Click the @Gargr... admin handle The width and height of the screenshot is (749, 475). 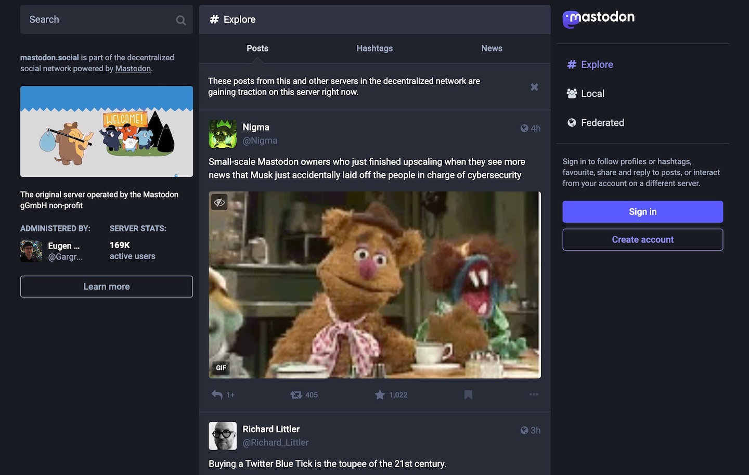65,256
